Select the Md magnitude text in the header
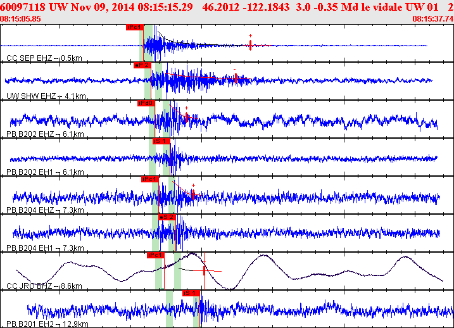Screen dimensions: 454x328 [348, 7]
